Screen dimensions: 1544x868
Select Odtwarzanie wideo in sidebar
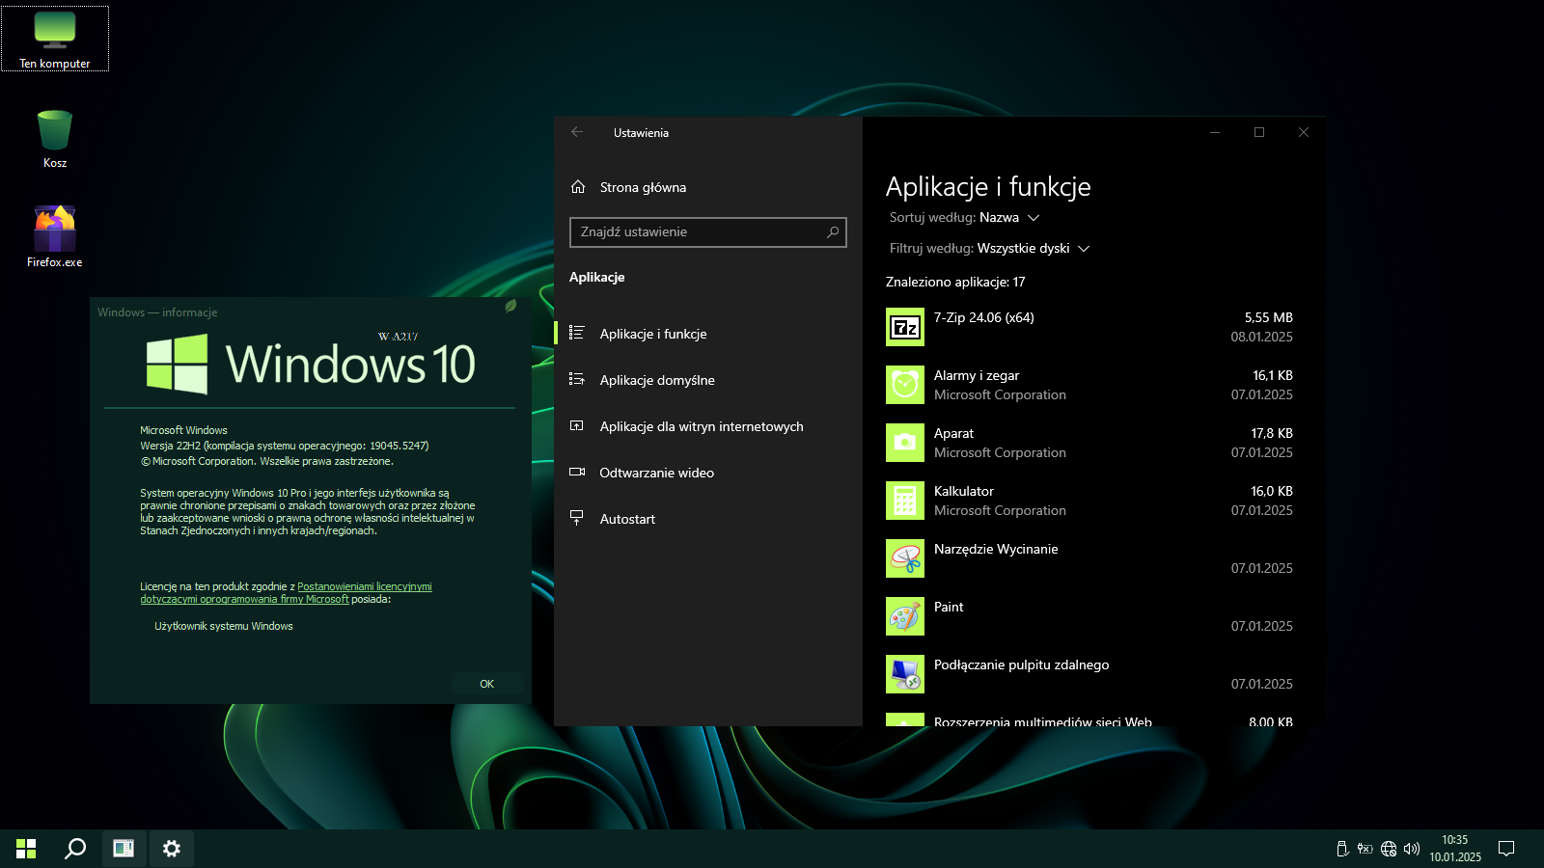656,473
